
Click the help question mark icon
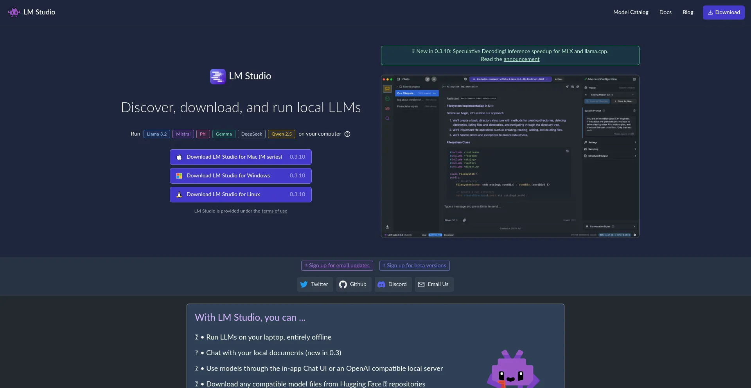[347, 134]
